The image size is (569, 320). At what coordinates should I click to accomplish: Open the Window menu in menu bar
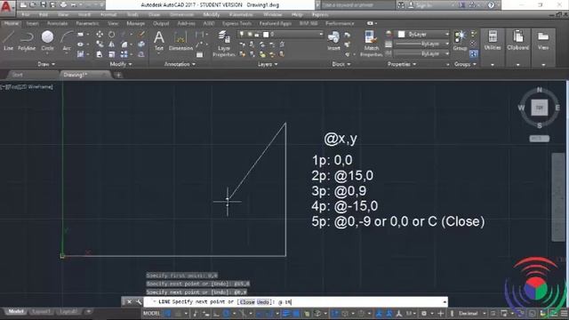273,14
